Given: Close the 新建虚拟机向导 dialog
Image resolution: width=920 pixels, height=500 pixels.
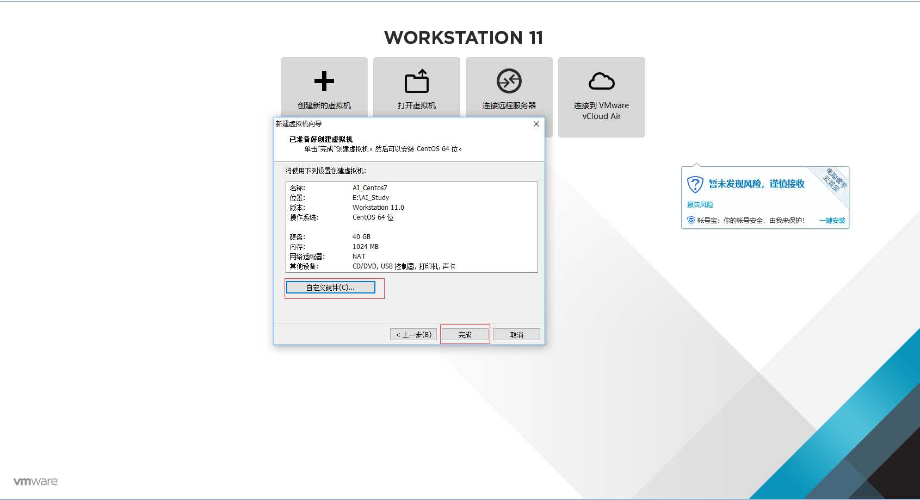Looking at the screenshot, I should click(x=536, y=124).
